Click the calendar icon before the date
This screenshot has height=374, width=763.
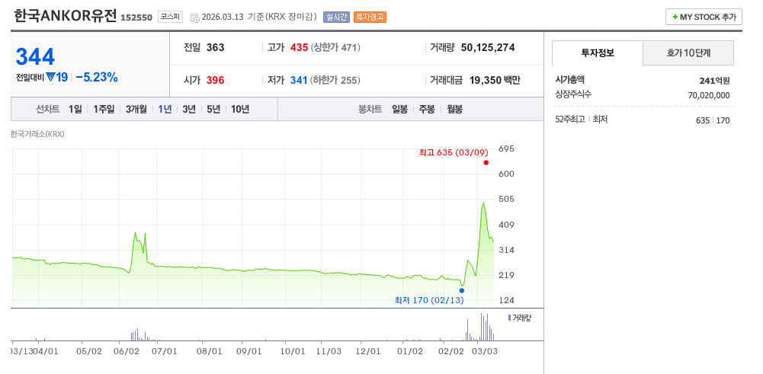click(194, 18)
